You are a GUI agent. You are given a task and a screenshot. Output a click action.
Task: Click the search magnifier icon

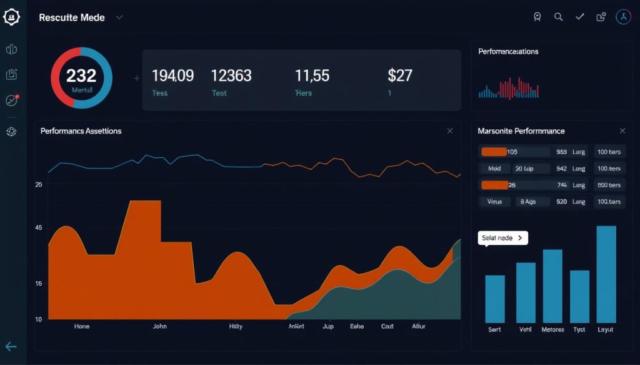tap(558, 17)
